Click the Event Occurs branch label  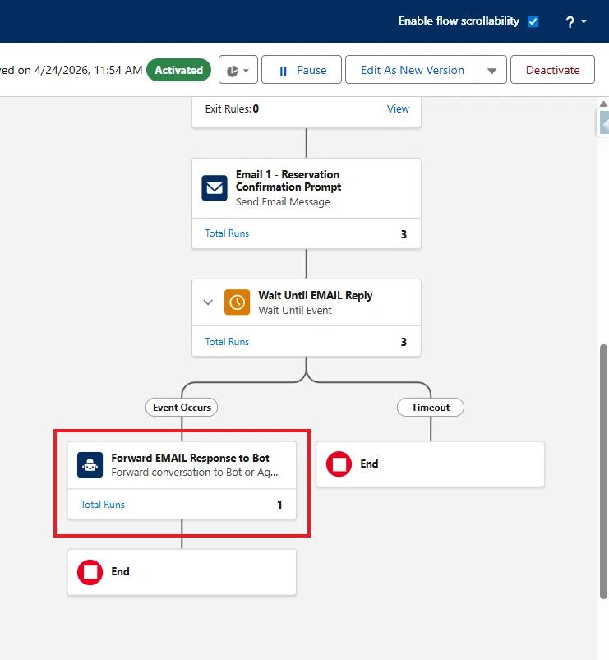pyautogui.click(x=182, y=408)
